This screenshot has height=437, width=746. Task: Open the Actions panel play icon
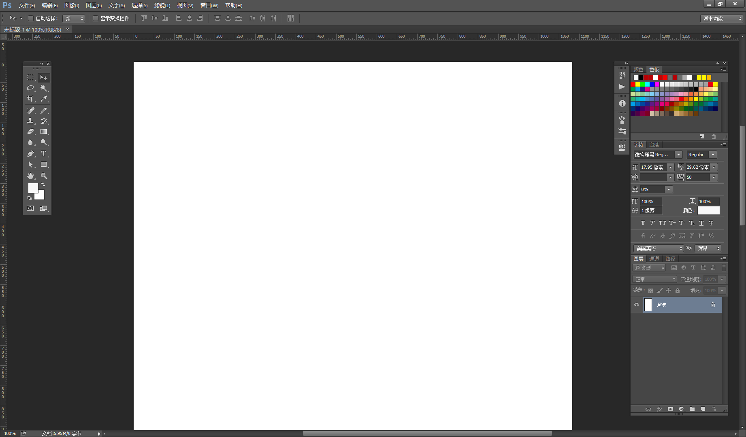pyautogui.click(x=622, y=87)
